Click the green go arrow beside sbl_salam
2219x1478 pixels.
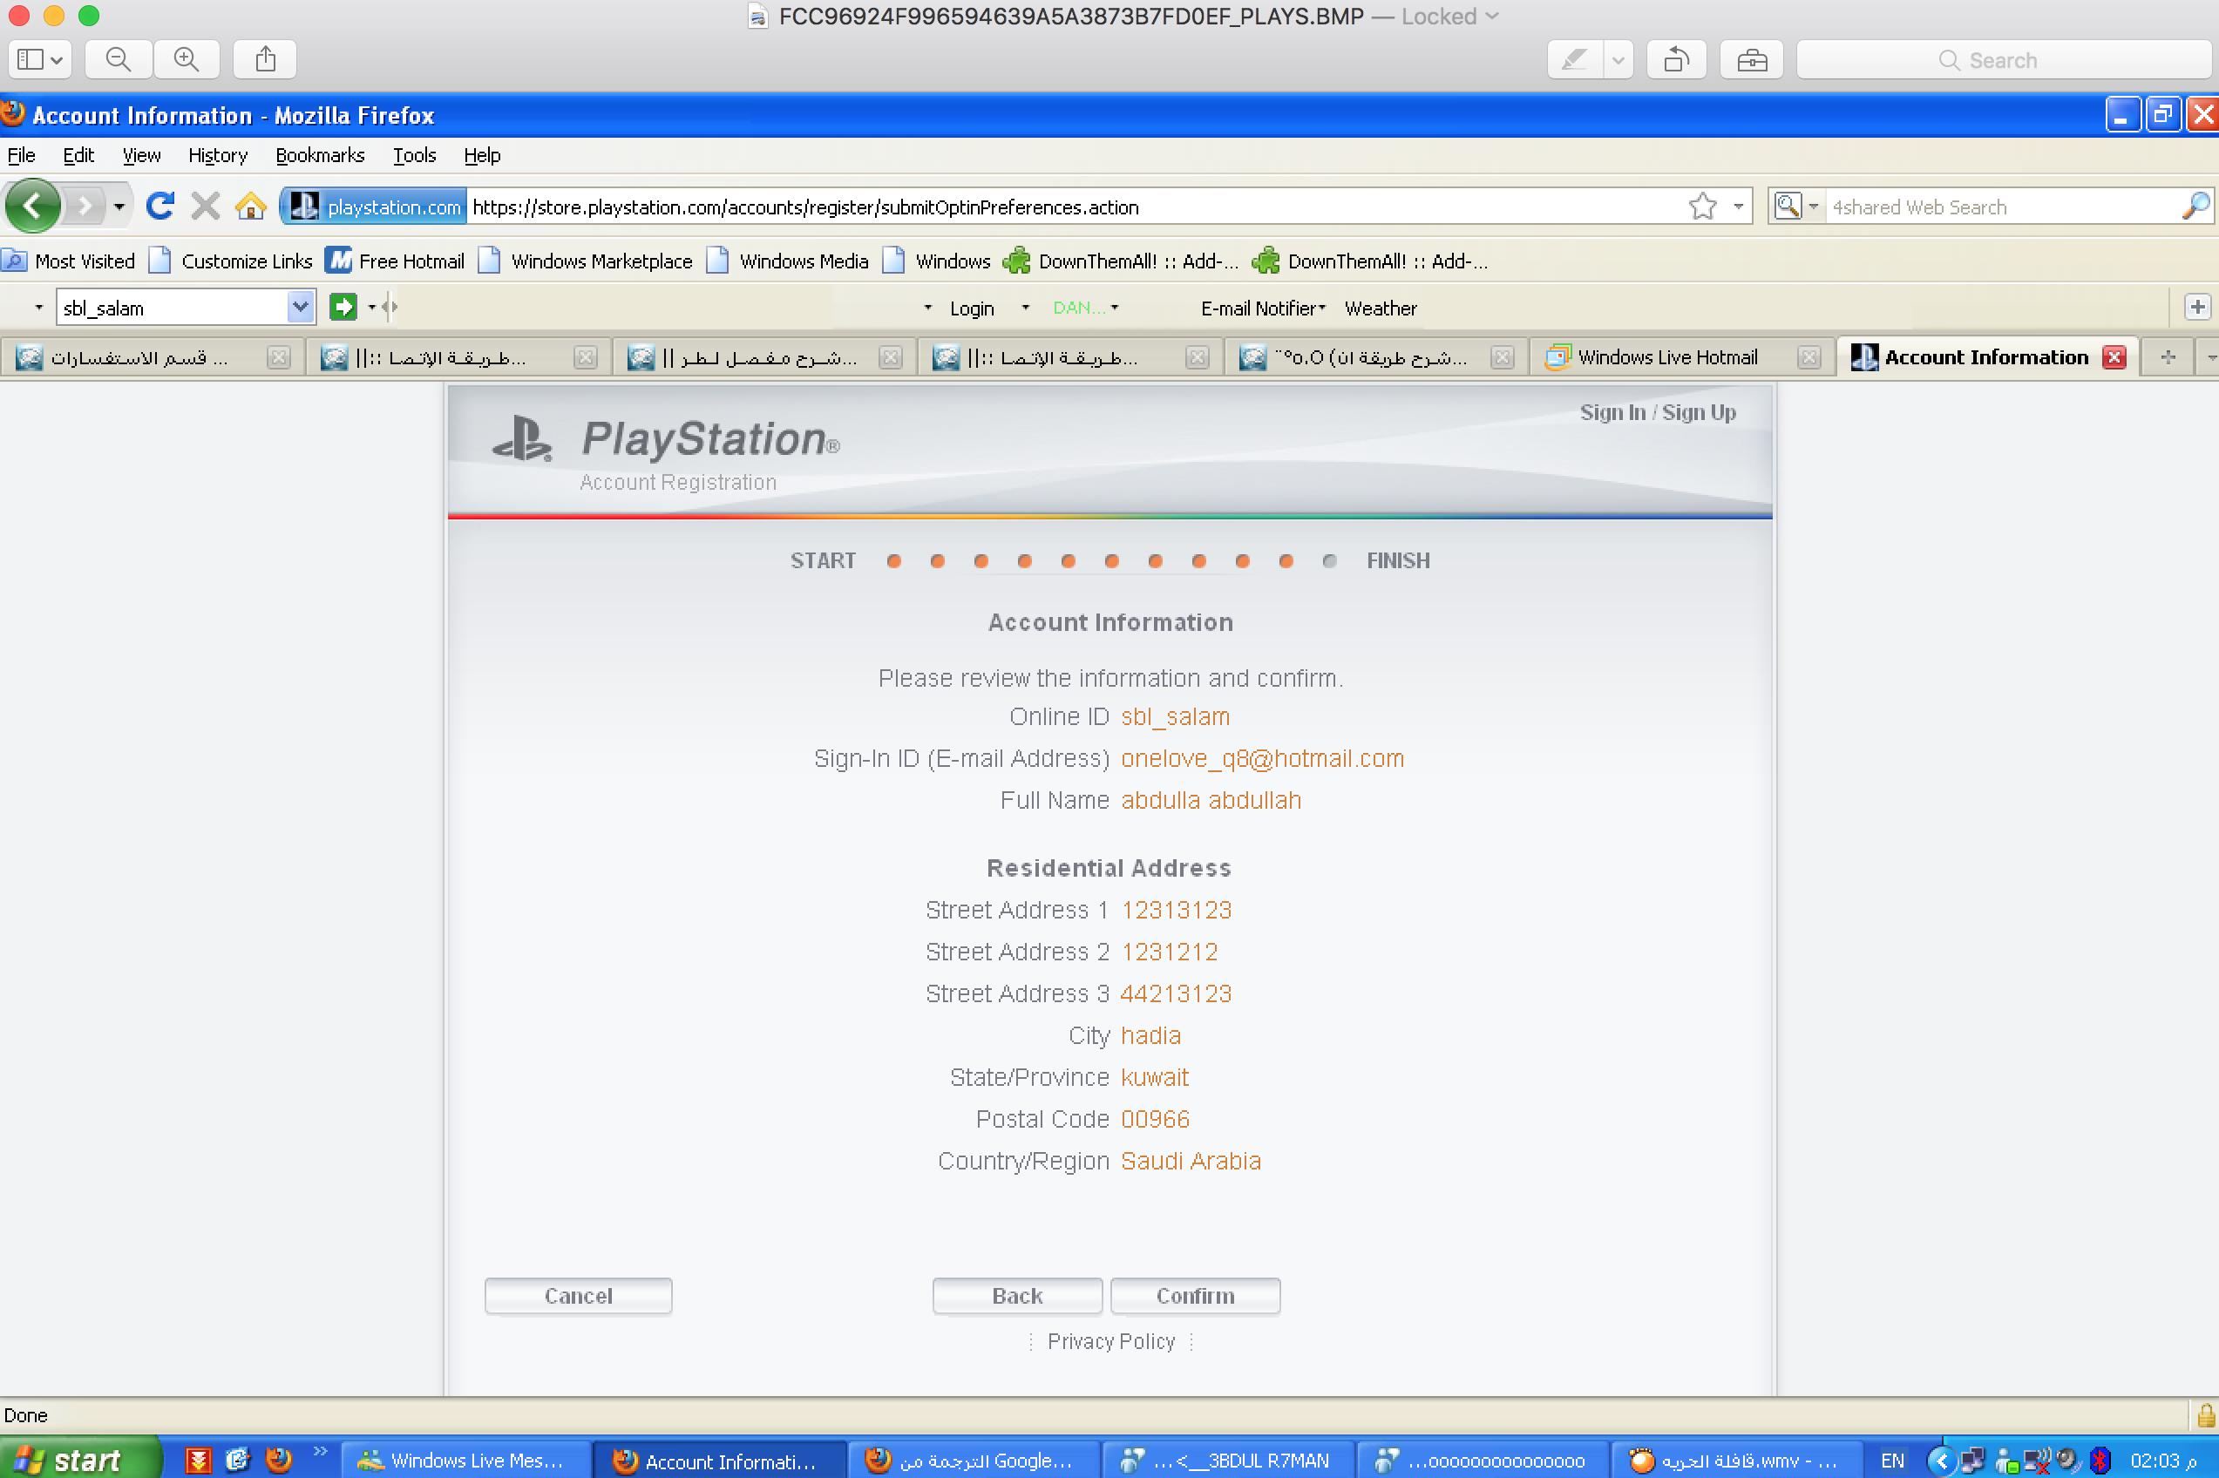pos(343,308)
